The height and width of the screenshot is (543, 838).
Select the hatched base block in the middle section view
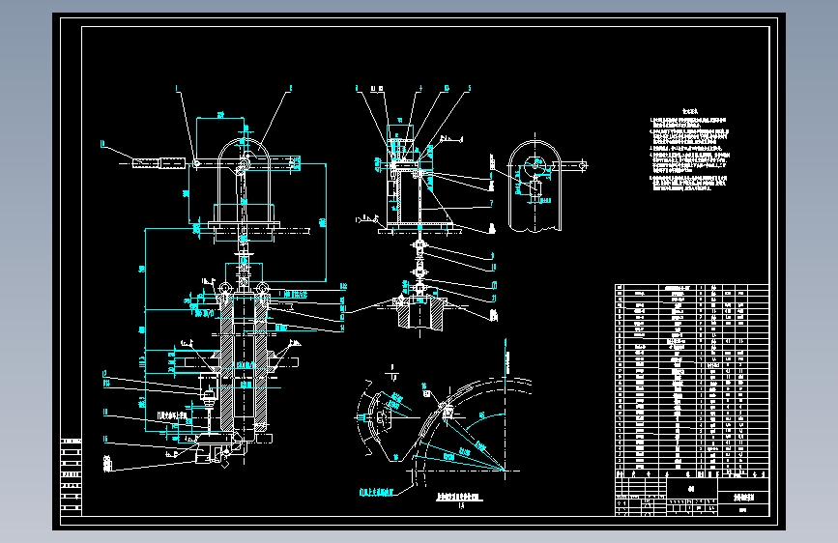click(x=420, y=313)
